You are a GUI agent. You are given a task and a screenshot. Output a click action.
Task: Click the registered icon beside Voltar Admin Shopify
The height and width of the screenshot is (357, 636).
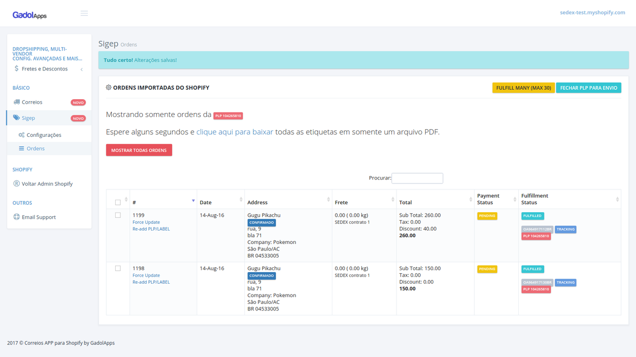point(17,183)
